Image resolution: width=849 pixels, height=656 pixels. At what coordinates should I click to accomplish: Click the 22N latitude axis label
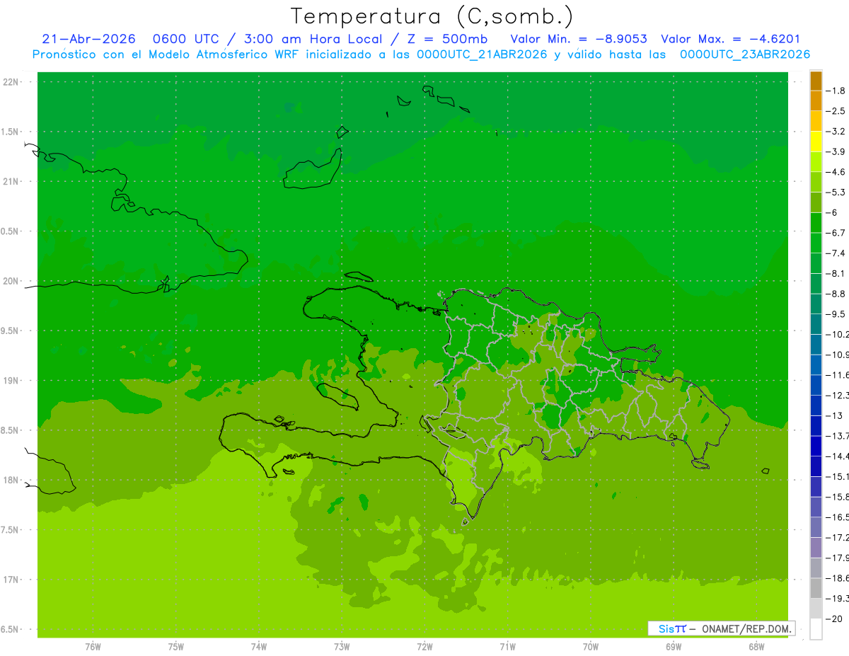pyautogui.click(x=12, y=82)
